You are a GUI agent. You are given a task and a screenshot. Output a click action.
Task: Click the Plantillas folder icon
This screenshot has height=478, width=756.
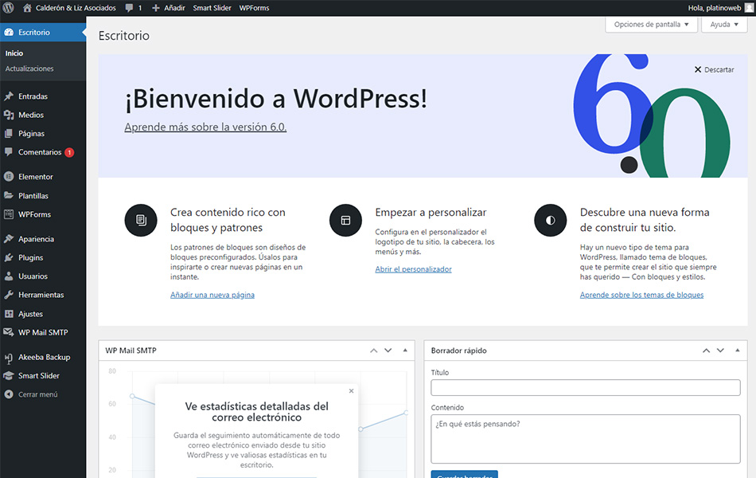9,195
